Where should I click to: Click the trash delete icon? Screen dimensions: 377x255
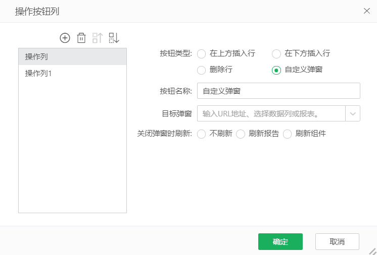[81, 38]
